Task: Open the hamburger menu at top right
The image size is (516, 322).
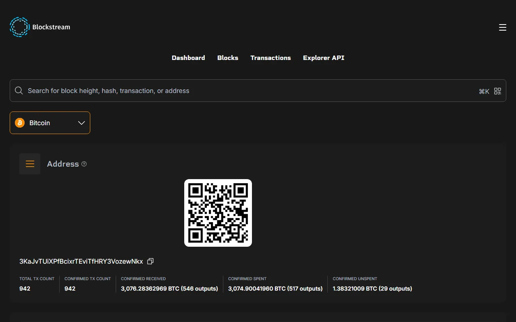Action: pos(502,27)
